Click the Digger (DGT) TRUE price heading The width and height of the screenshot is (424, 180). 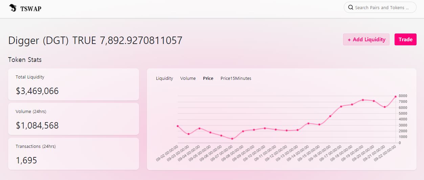pyautogui.click(x=95, y=41)
